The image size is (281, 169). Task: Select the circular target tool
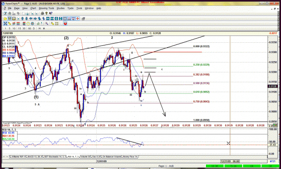point(32,24)
